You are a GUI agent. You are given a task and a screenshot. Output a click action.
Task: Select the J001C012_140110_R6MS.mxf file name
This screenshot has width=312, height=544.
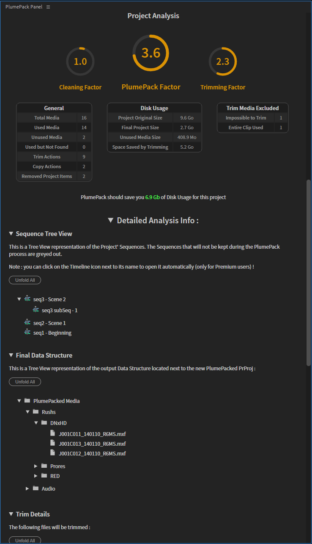[x=92, y=453]
